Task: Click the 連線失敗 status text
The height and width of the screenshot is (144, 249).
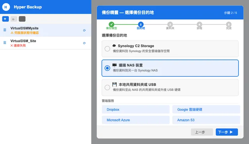Action: 20,45
